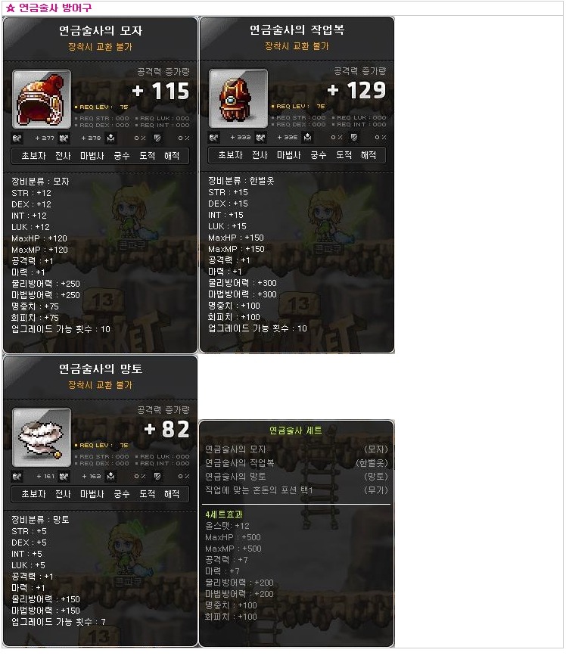This screenshot has width=566, height=656.
Task: Click the white 연금술사의 망토 cape item icon
Action: pyautogui.click(x=42, y=437)
